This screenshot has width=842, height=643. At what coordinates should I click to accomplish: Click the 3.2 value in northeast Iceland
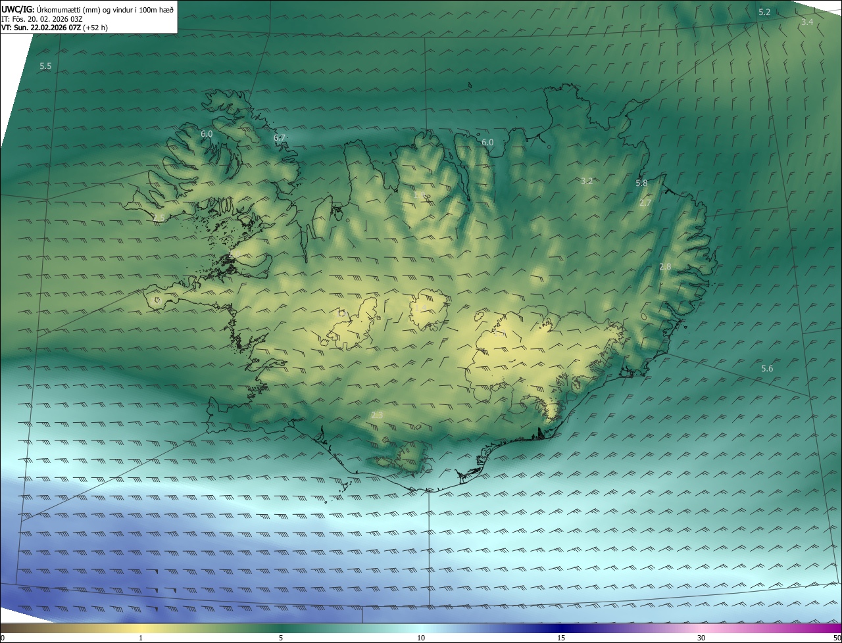pyautogui.click(x=587, y=181)
